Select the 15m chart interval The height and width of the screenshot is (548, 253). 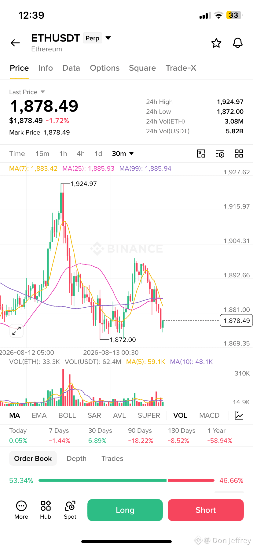(x=42, y=154)
